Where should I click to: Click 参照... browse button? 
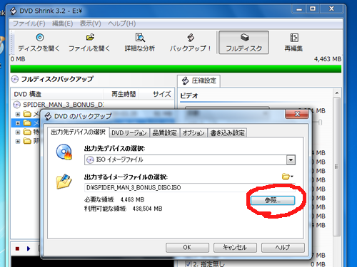tap(273, 200)
